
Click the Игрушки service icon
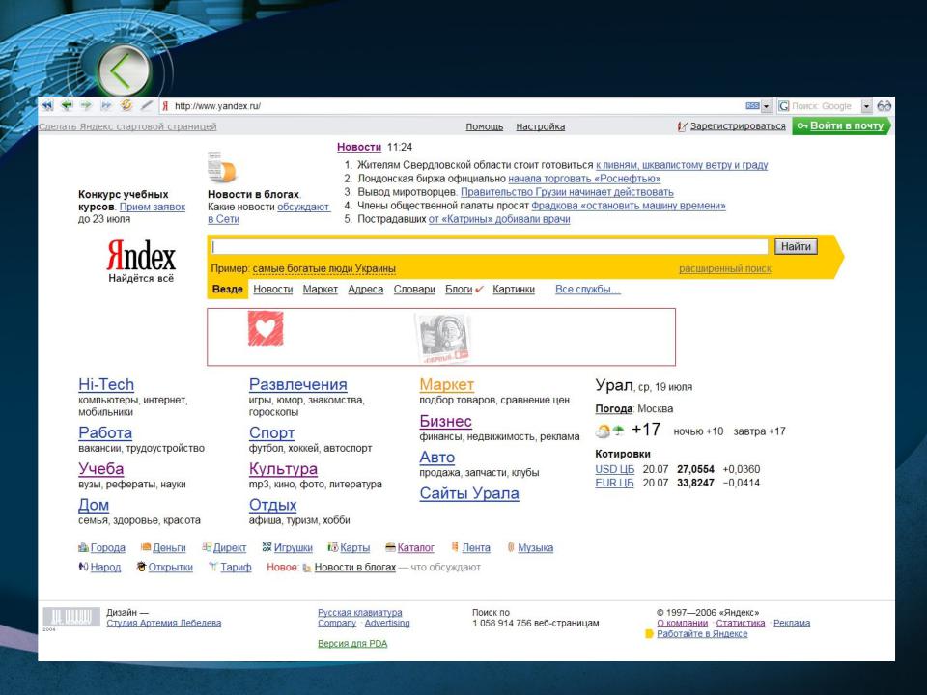[267, 547]
